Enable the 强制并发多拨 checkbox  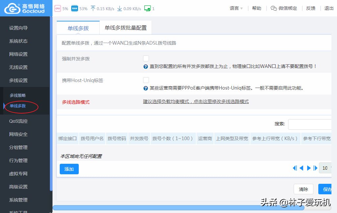146,58
